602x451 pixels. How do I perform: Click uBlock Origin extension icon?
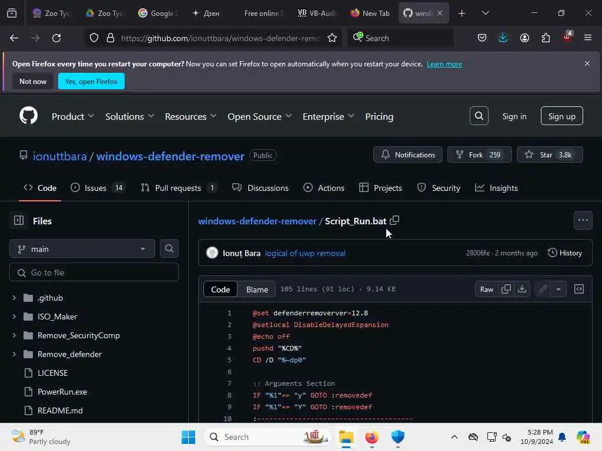(x=567, y=37)
